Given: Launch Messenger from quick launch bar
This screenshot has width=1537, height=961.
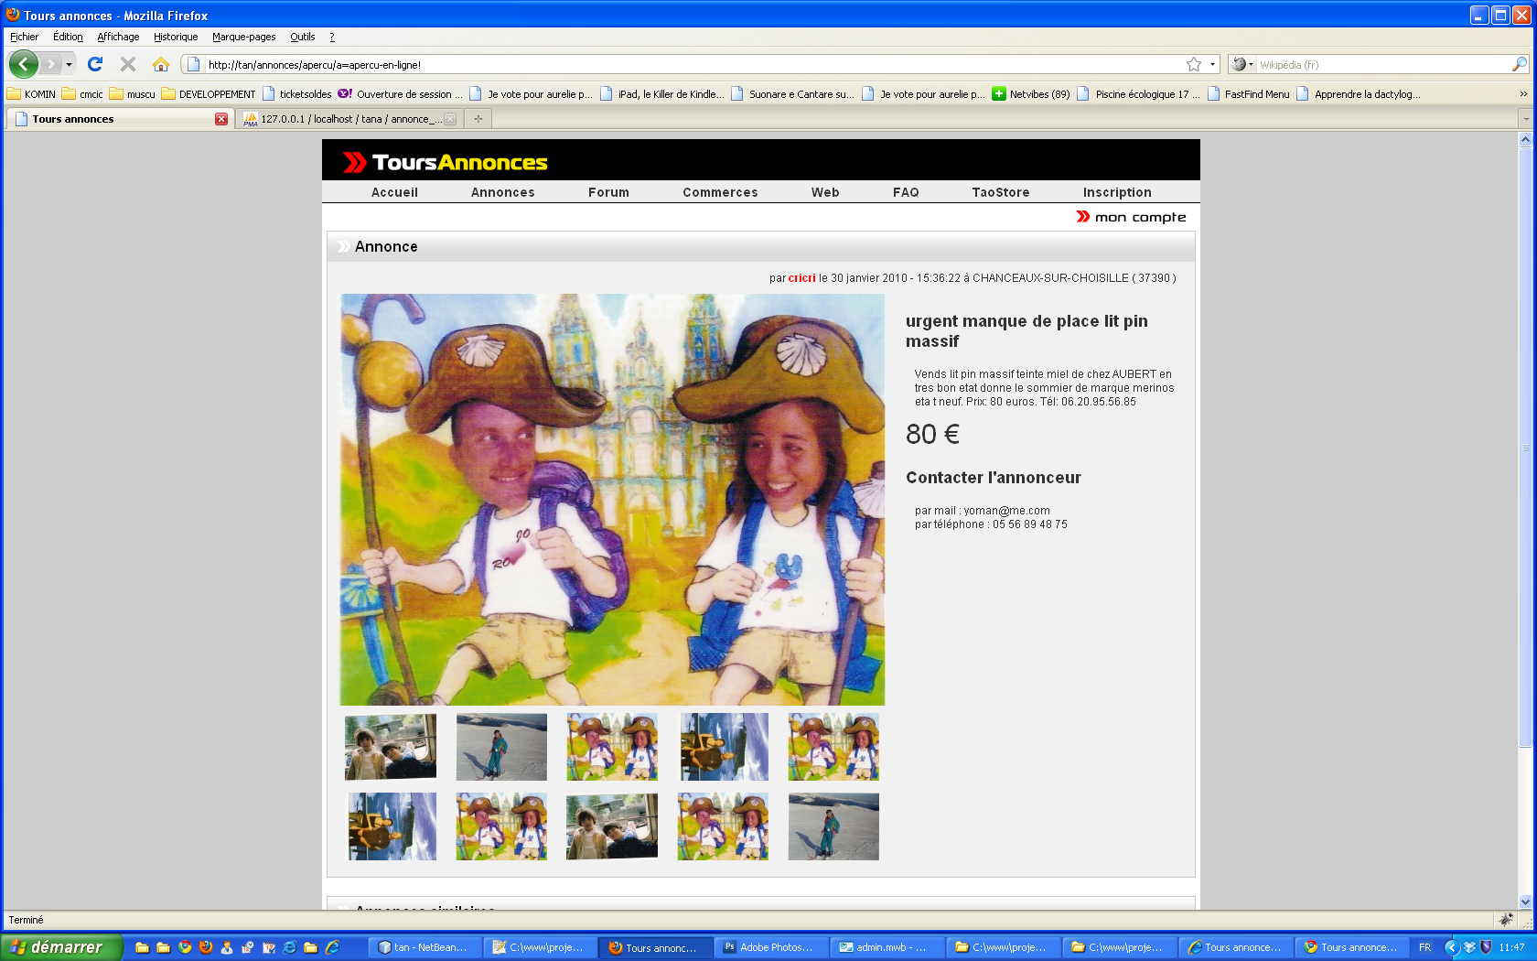Looking at the screenshot, I should [x=227, y=947].
